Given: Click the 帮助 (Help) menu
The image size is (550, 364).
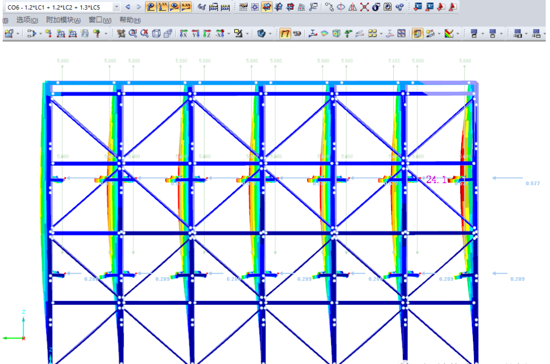Looking at the screenshot, I should click(130, 20).
